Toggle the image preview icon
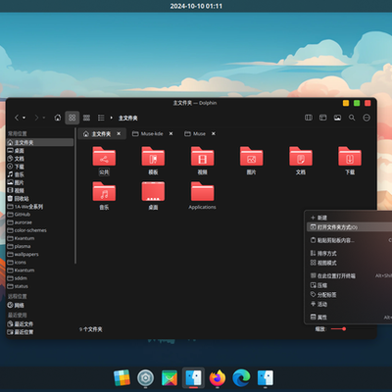392x392 pixels. [x=337, y=118]
